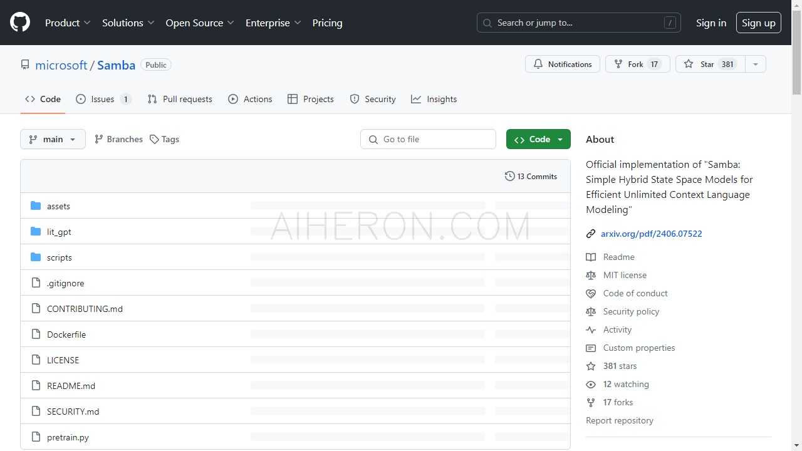The image size is (802, 451).
Task: Open the Samba repository name link
Action: pyautogui.click(x=117, y=65)
